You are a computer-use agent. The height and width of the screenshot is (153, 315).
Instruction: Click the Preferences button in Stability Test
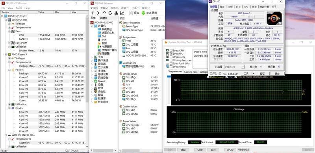coord(243,149)
